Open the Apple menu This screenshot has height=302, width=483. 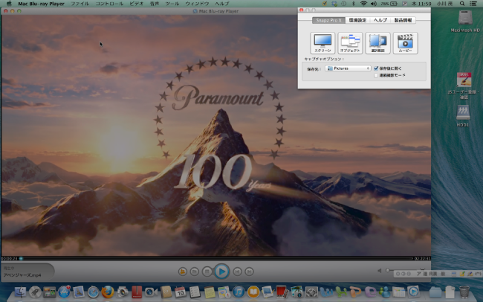click(9, 4)
